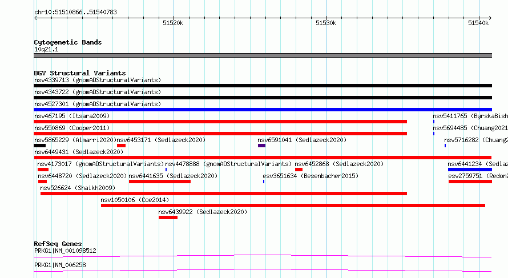Viewport: 508px width, 278px height.
Task: Select red bar under nsv4173017
Action: [x=43, y=170]
